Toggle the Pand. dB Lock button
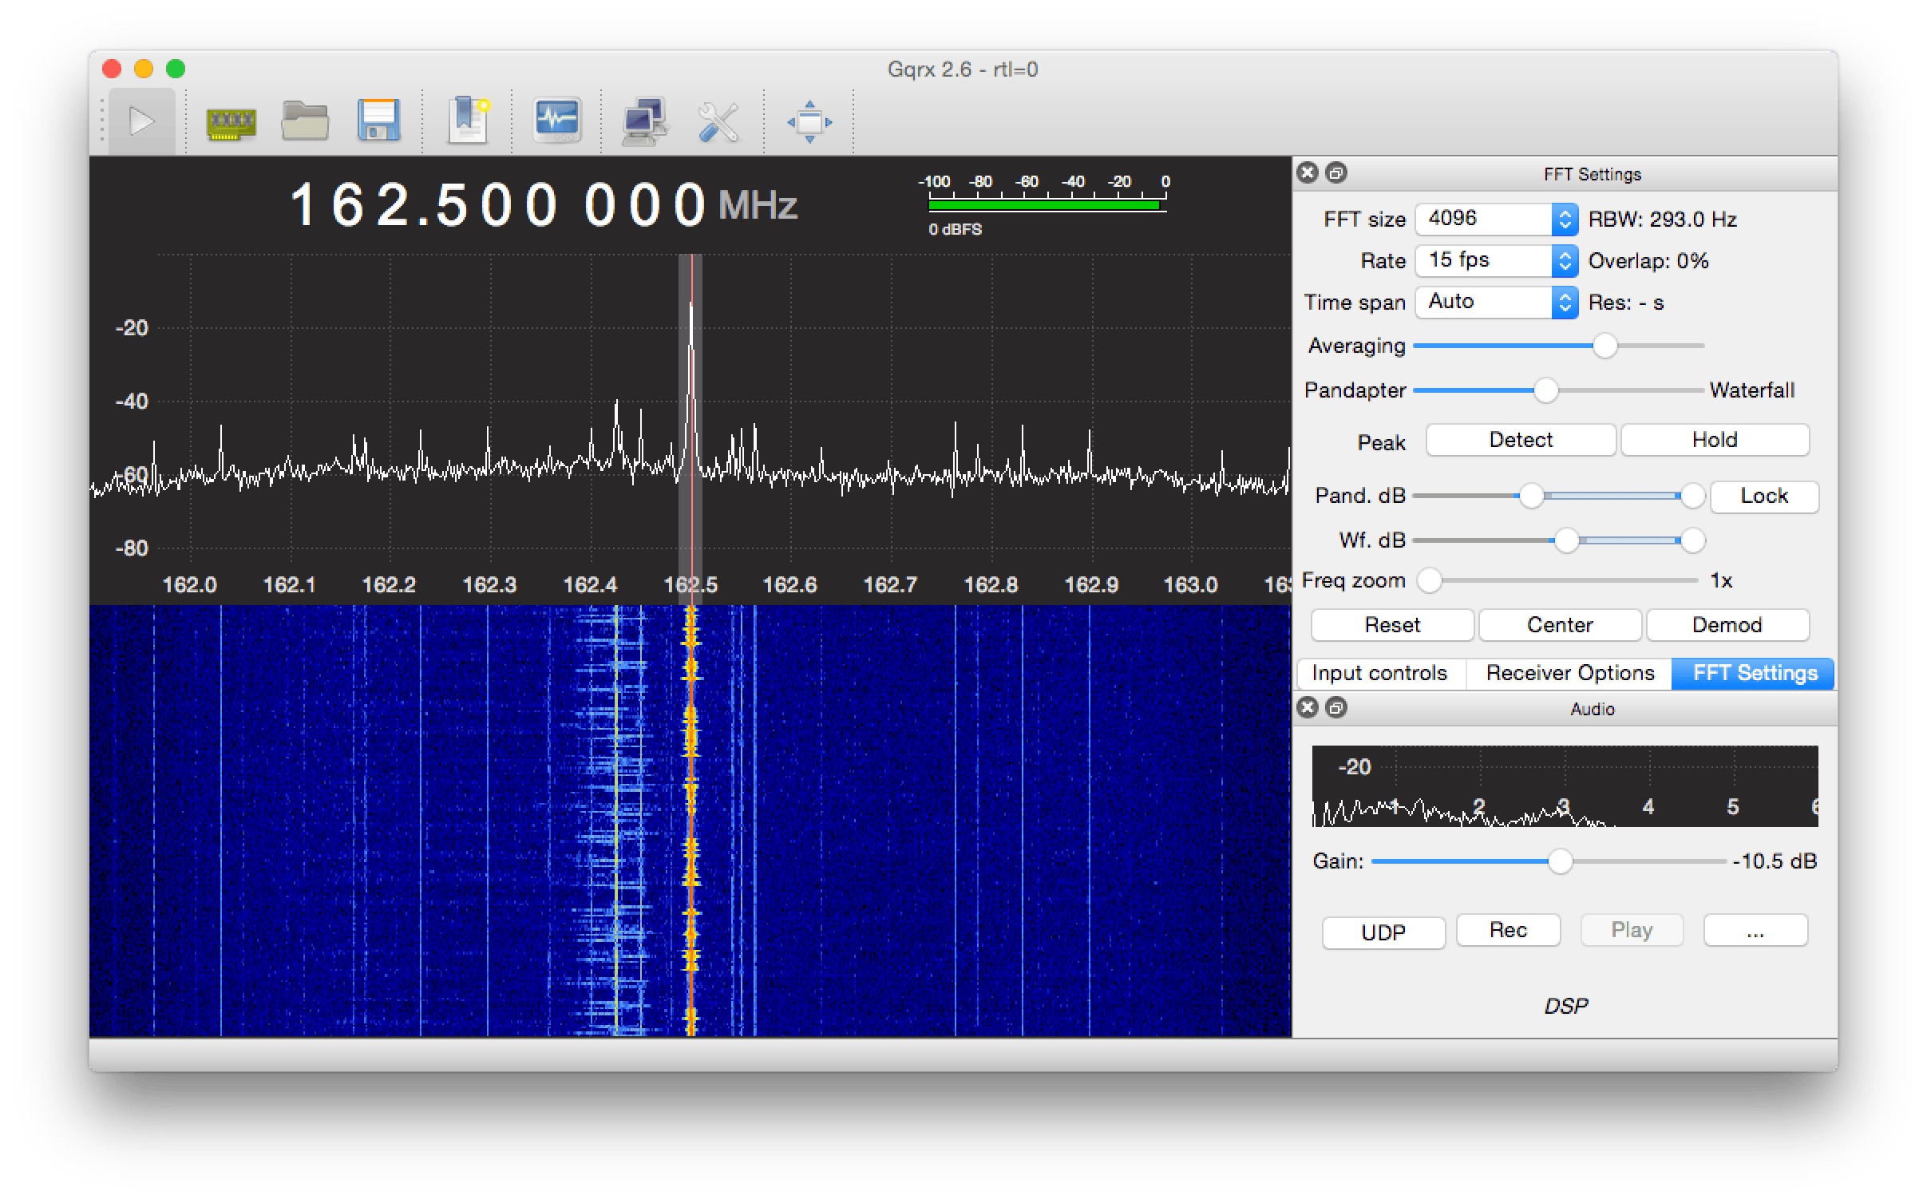Image resolution: width=1927 pixels, height=1199 pixels. coord(1763,496)
